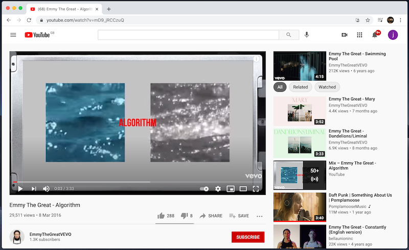
Task: Toggle theater mode in the player
Action: [x=243, y=189]
